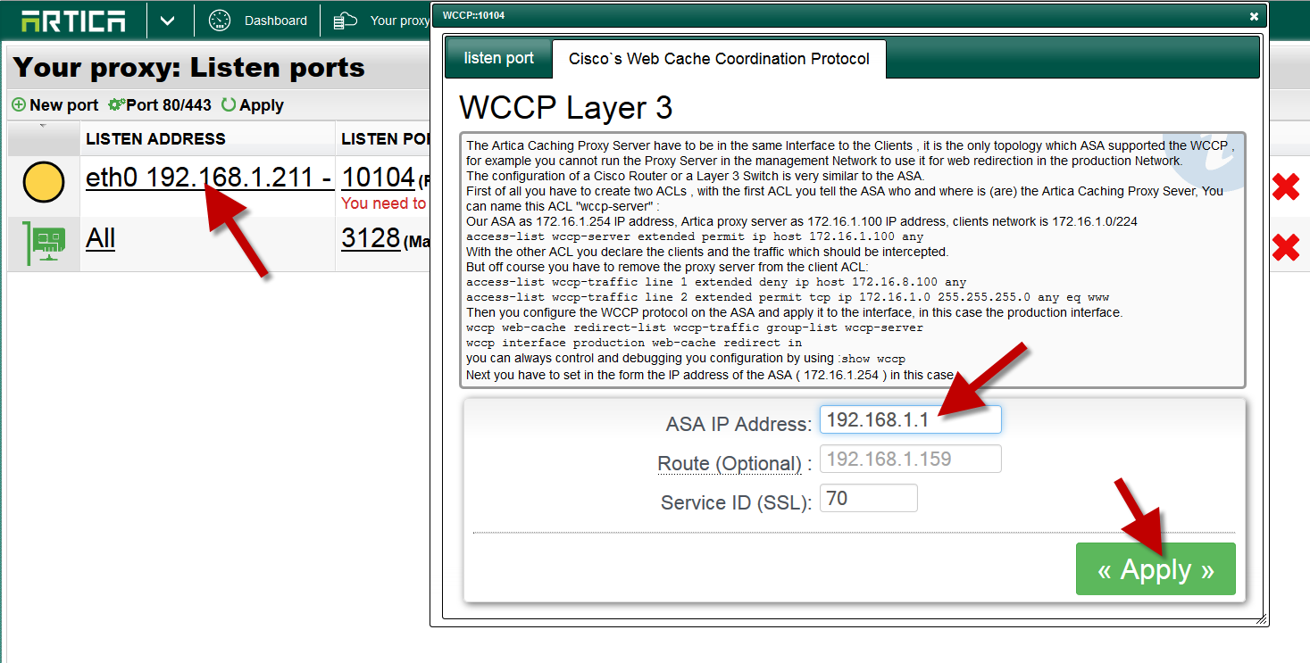Open the 3128 port link
The width and height of the screenshot is (1310, 663).
(371, 238)
